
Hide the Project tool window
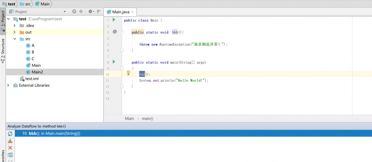99,12
